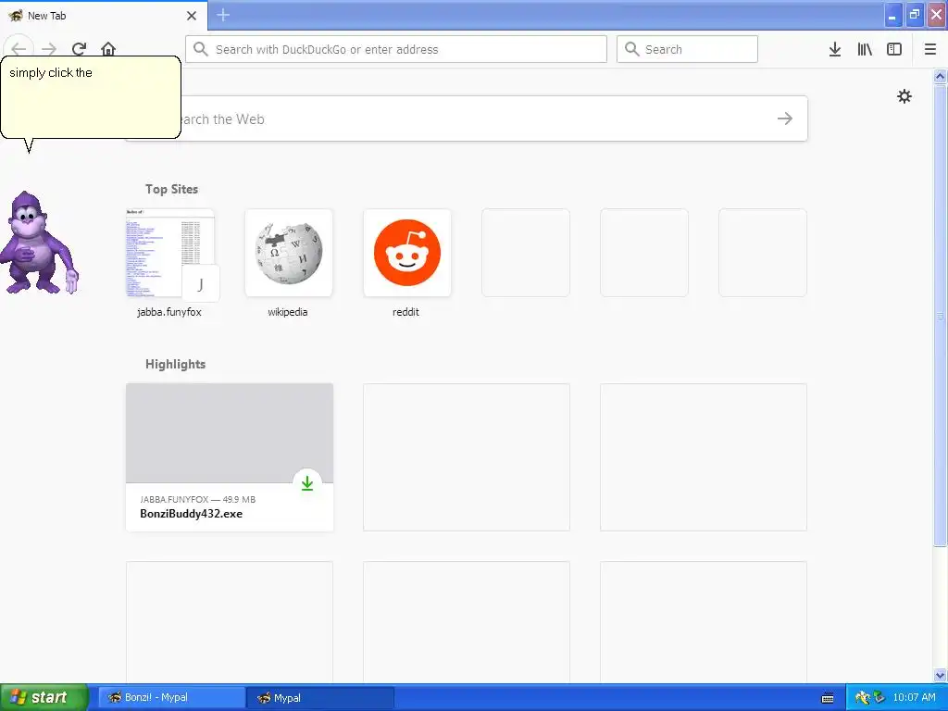Focus the DuckDuckGo address bar

[x=396, y=49]
